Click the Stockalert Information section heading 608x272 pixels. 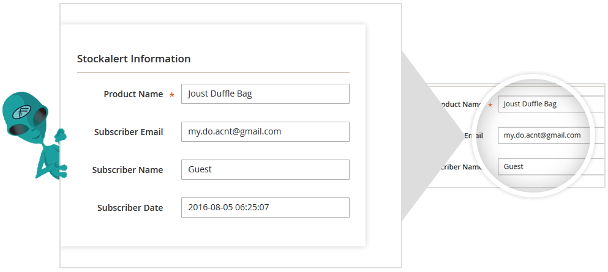coord(133,59)
